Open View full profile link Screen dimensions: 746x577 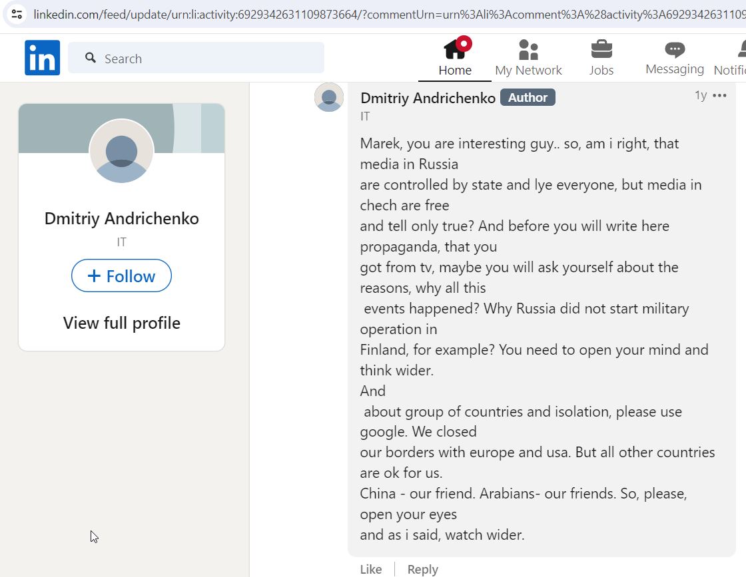(122, 323)
